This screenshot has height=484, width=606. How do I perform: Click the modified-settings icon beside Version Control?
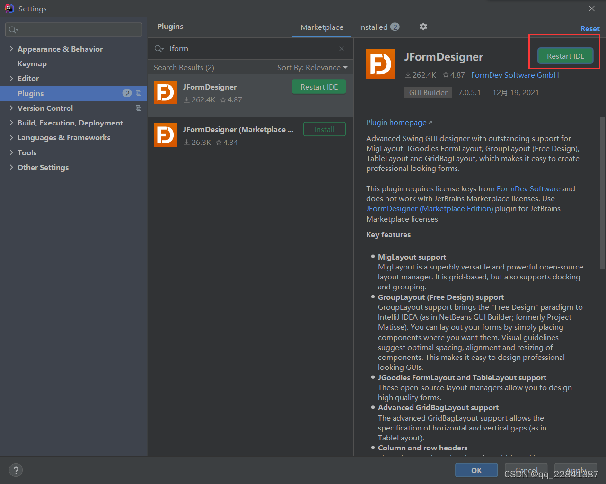pyautogui.click(x=138, y=108)
